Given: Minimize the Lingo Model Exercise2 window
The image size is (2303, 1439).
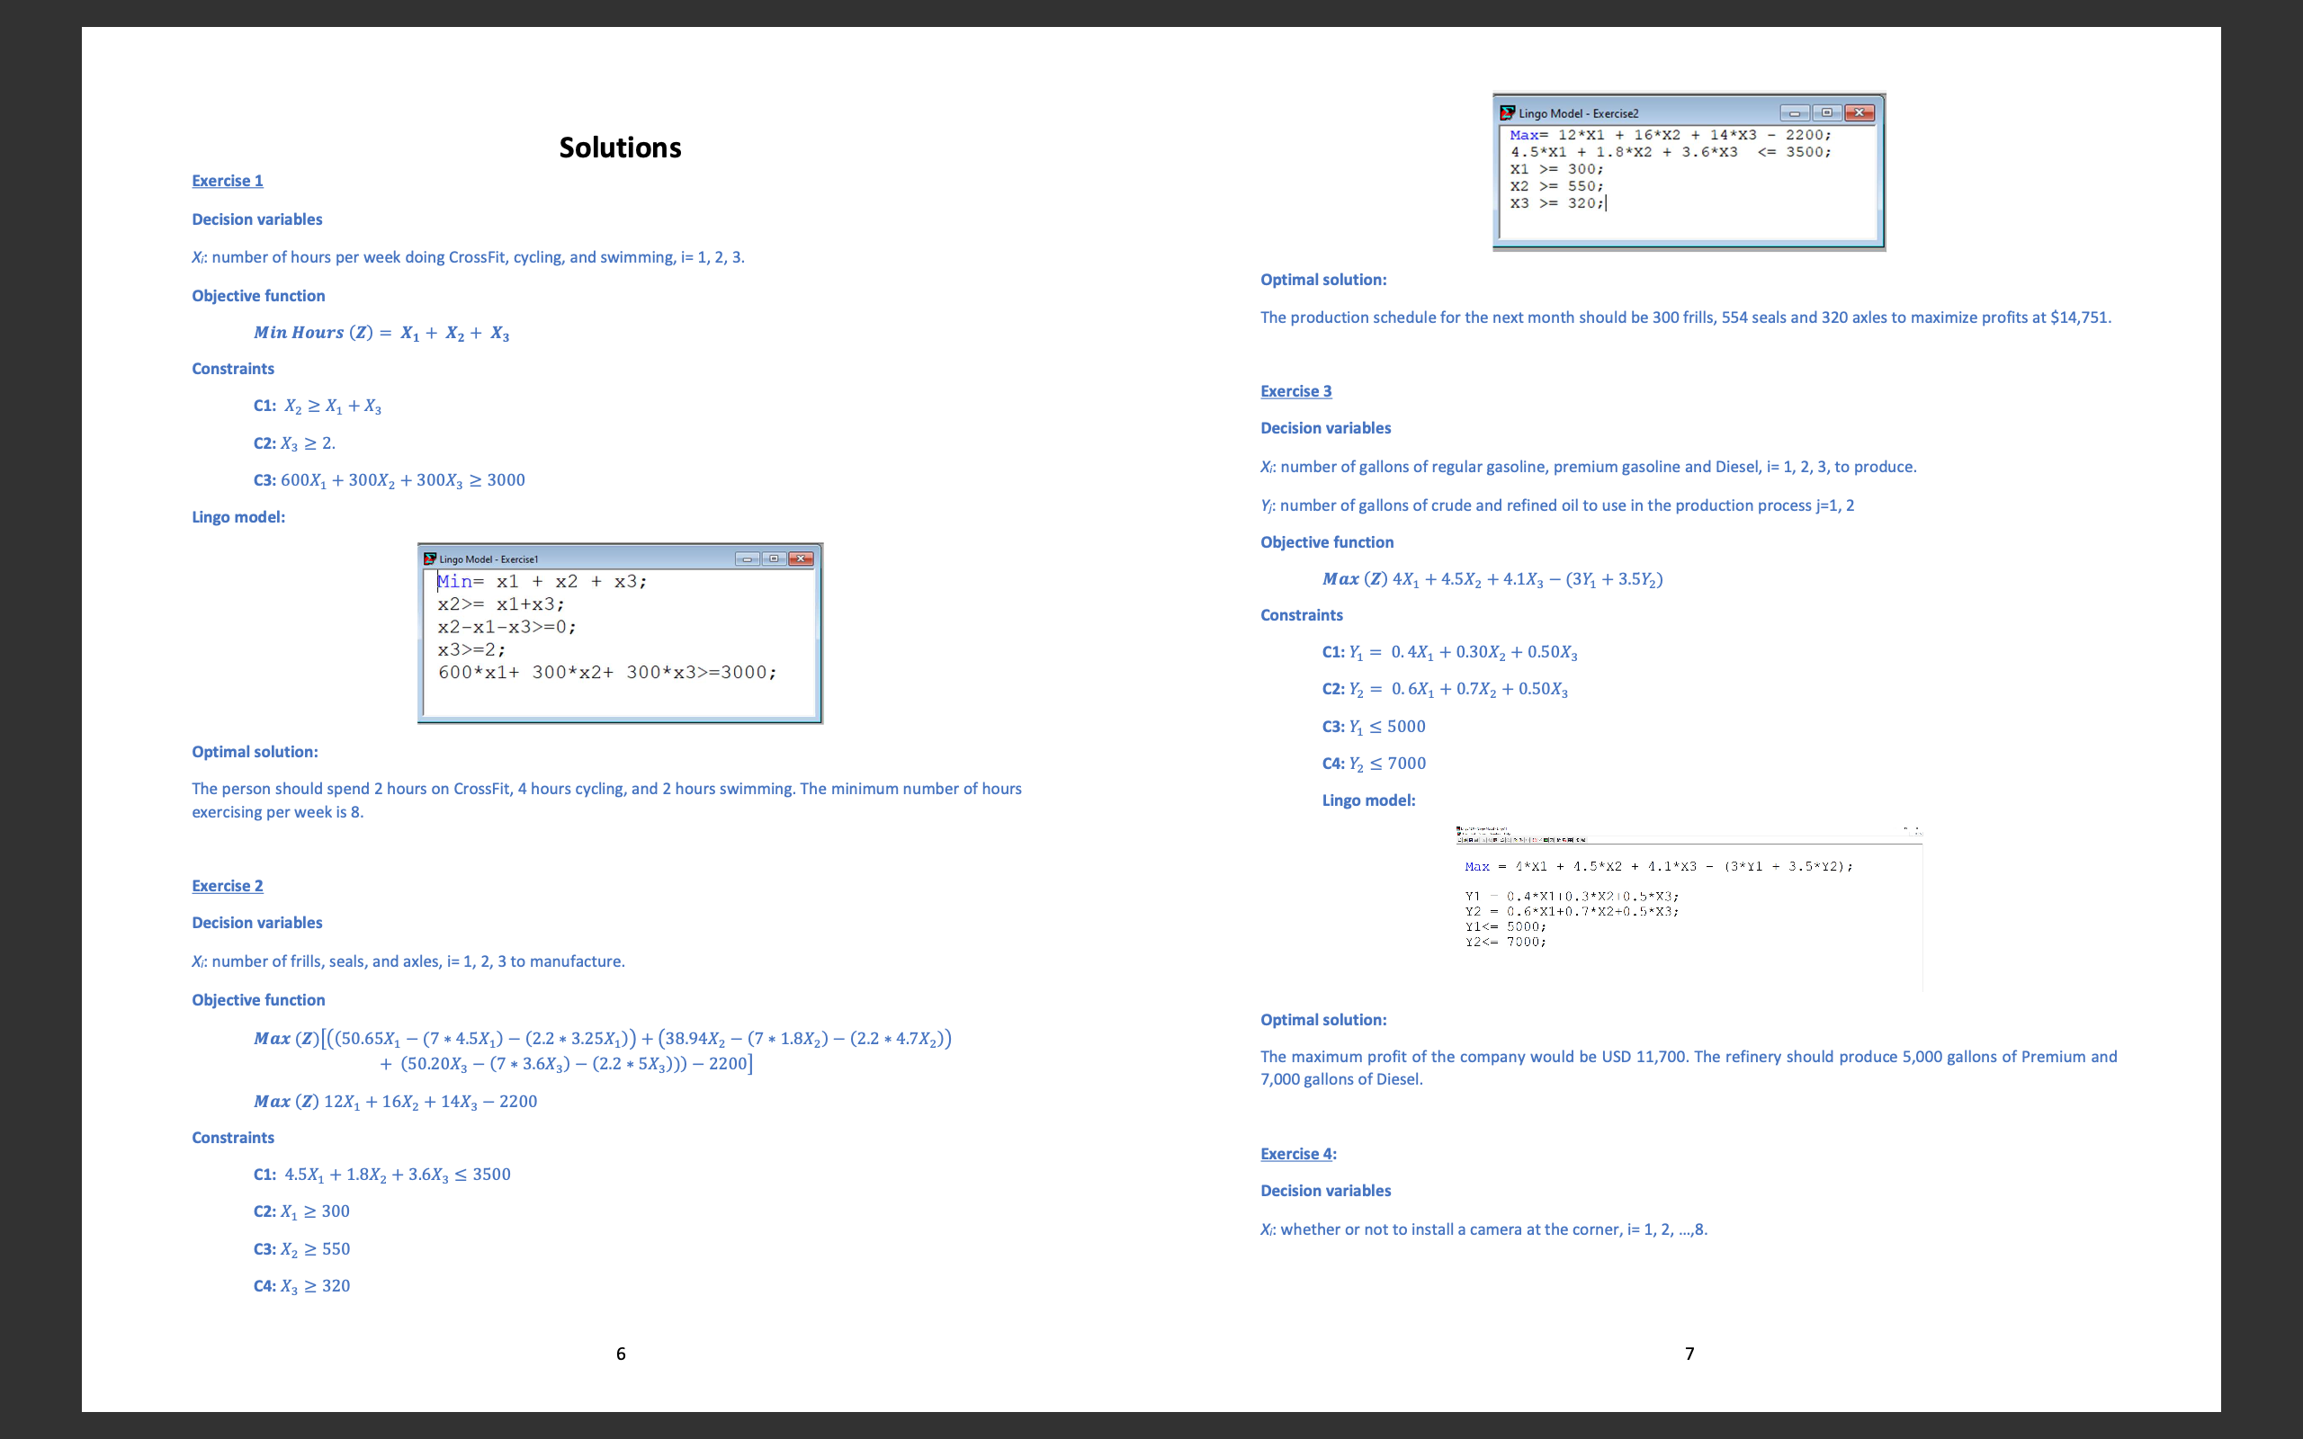Looking at the screenshot, I should (1794, 113).
